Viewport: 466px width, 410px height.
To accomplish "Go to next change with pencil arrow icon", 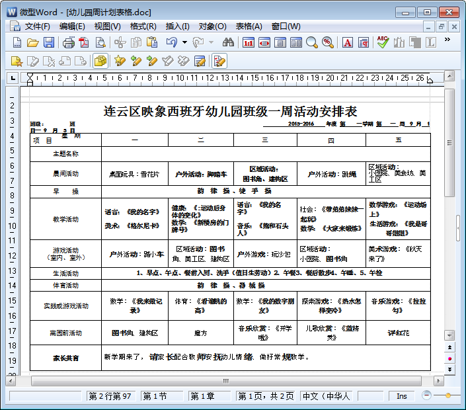I will tap(152, 61).
